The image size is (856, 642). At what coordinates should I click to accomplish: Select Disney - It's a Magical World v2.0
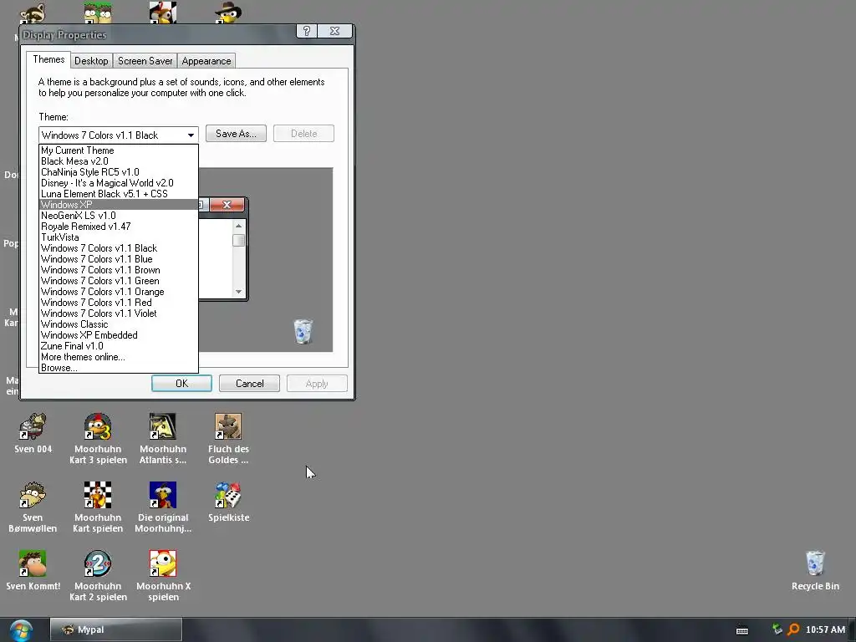[x=119, y=183]
